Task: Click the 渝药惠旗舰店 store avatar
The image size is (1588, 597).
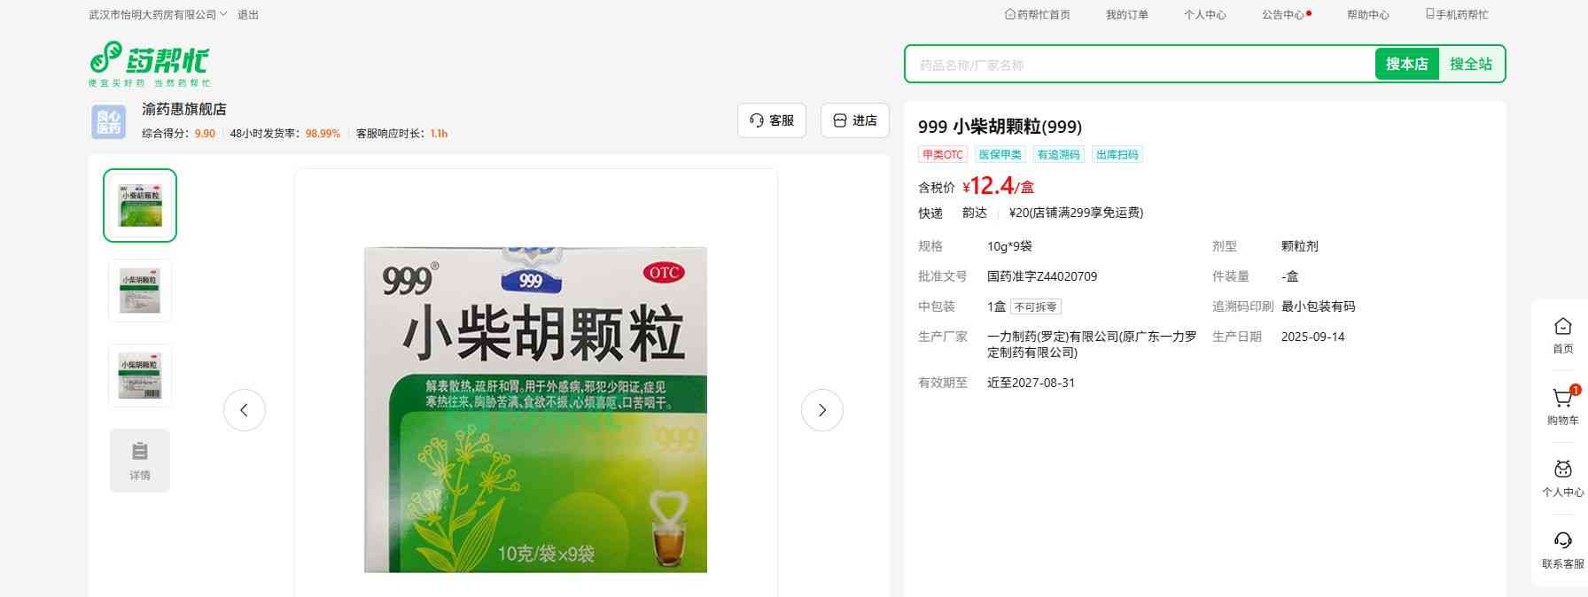Action: [x=109, y=121]
